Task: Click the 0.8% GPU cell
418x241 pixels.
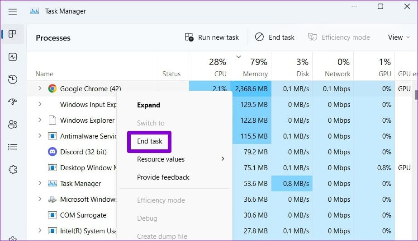Action: [374, 167]
